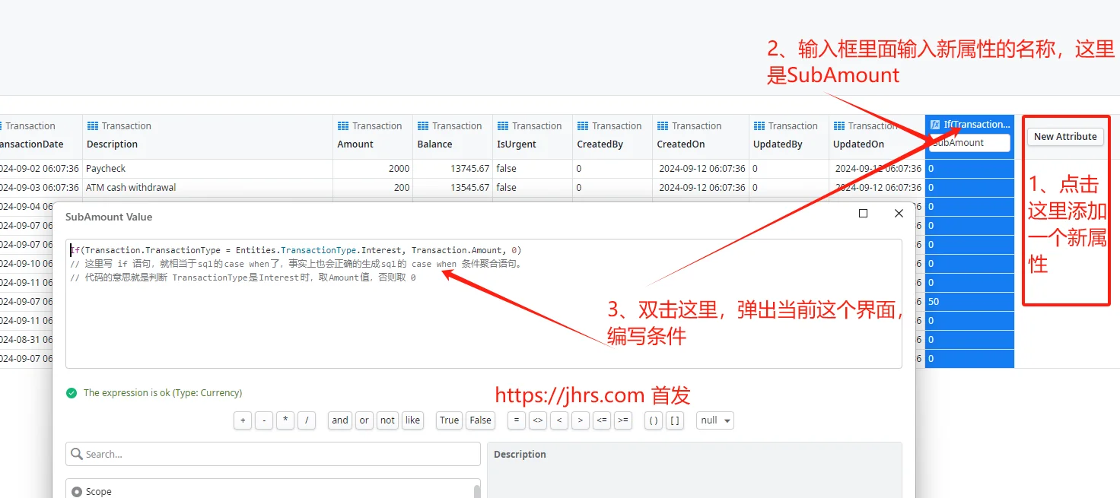Image resolution: width=1120 pixels, height=498 pixels.
Task: Insert the minus operator
Action: [x=264, y=420]
